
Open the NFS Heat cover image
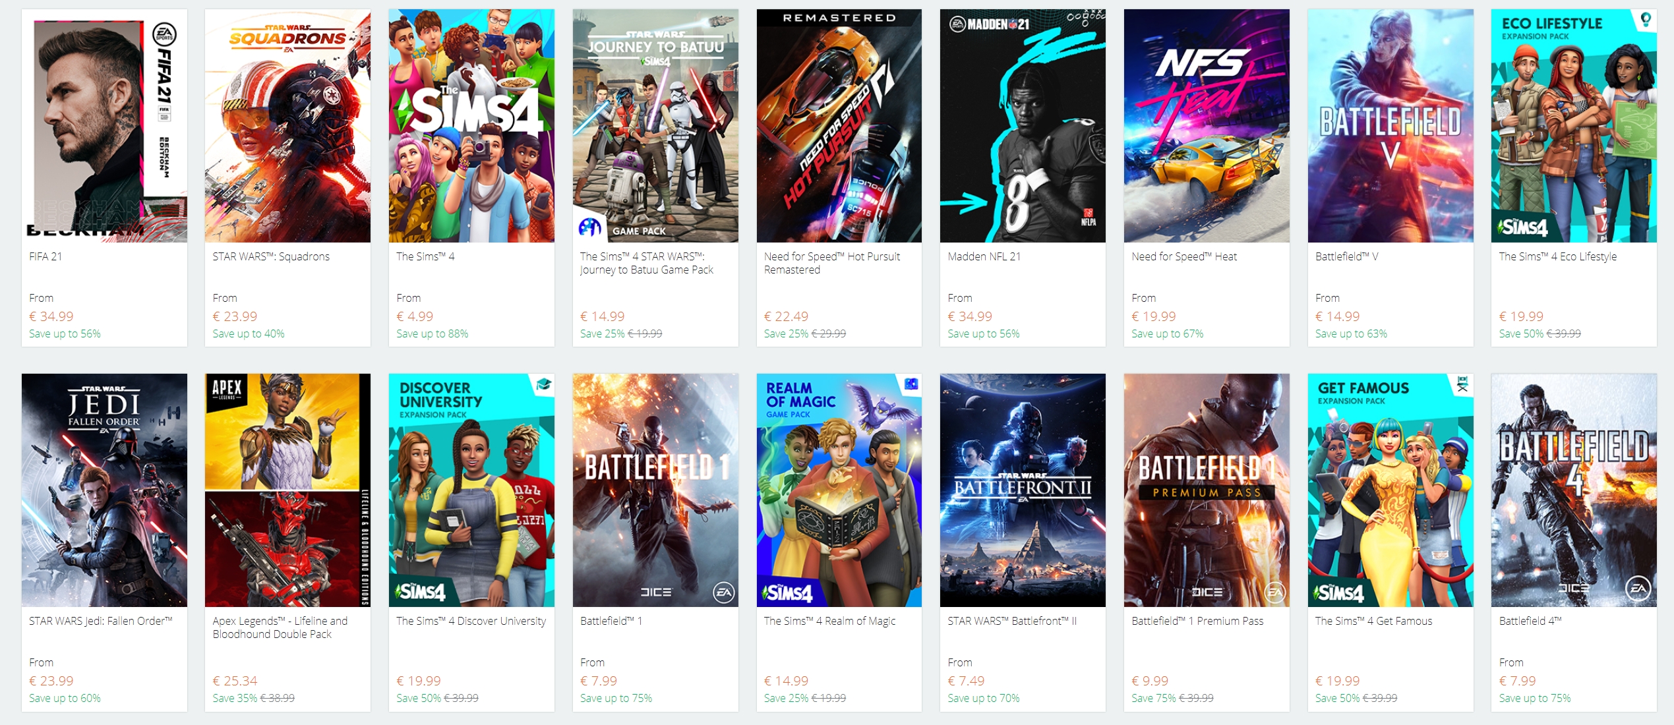(1207, 125)
